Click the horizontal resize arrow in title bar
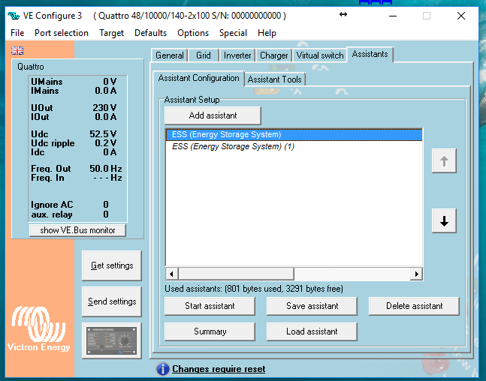 click(x=343, y=14)
